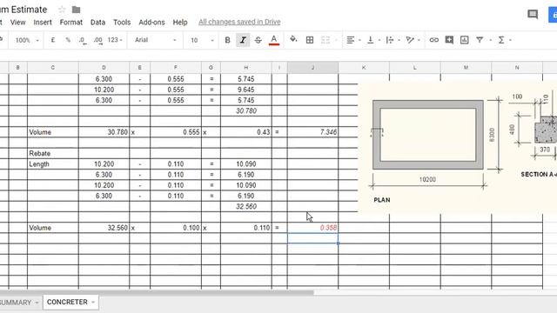Click the 30.780 total cell in column H

[x=245, y=110]
